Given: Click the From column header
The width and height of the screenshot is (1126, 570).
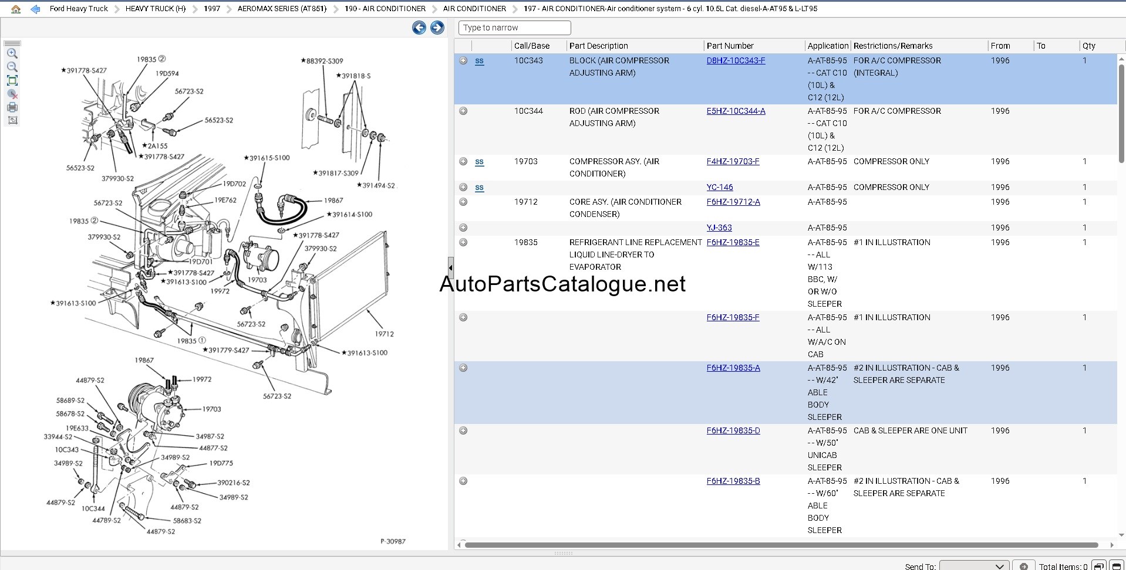Looking at the screenshot, I should [x=1000, y=46].
